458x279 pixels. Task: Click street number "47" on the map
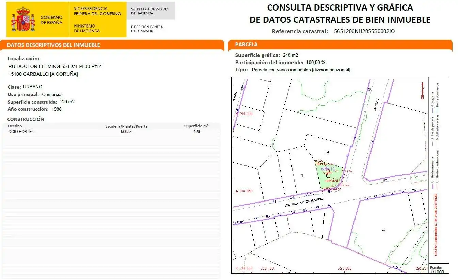click(275, 202)
